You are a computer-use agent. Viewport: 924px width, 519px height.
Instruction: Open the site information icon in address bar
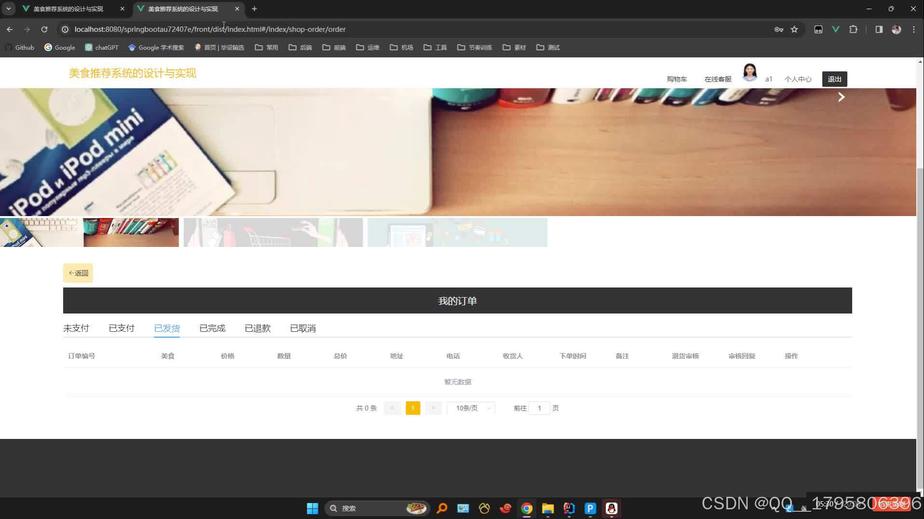point(65,29)
